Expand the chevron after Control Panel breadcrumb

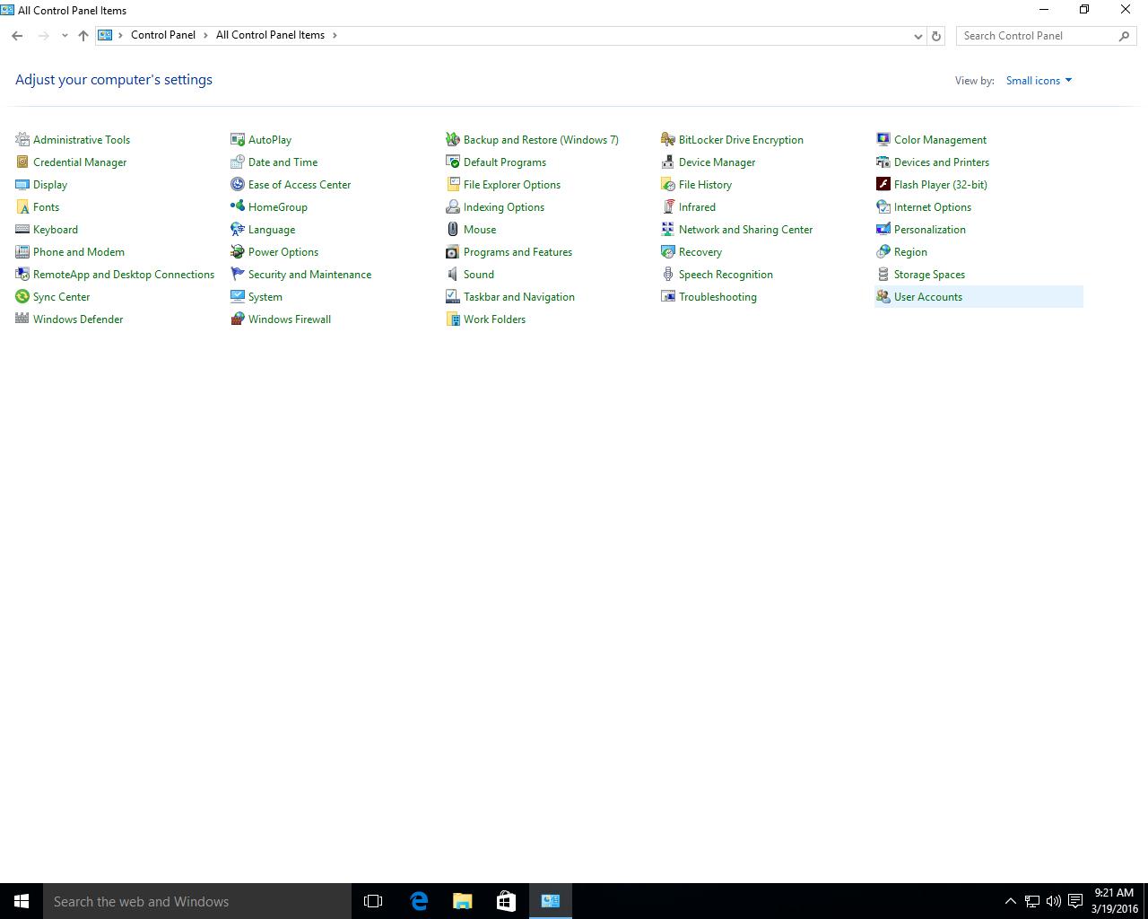pos(205,35)
